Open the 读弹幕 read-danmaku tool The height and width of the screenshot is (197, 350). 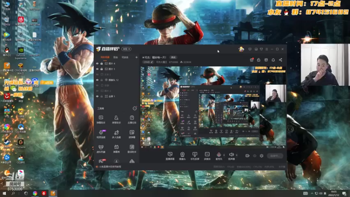pos(132,134)
